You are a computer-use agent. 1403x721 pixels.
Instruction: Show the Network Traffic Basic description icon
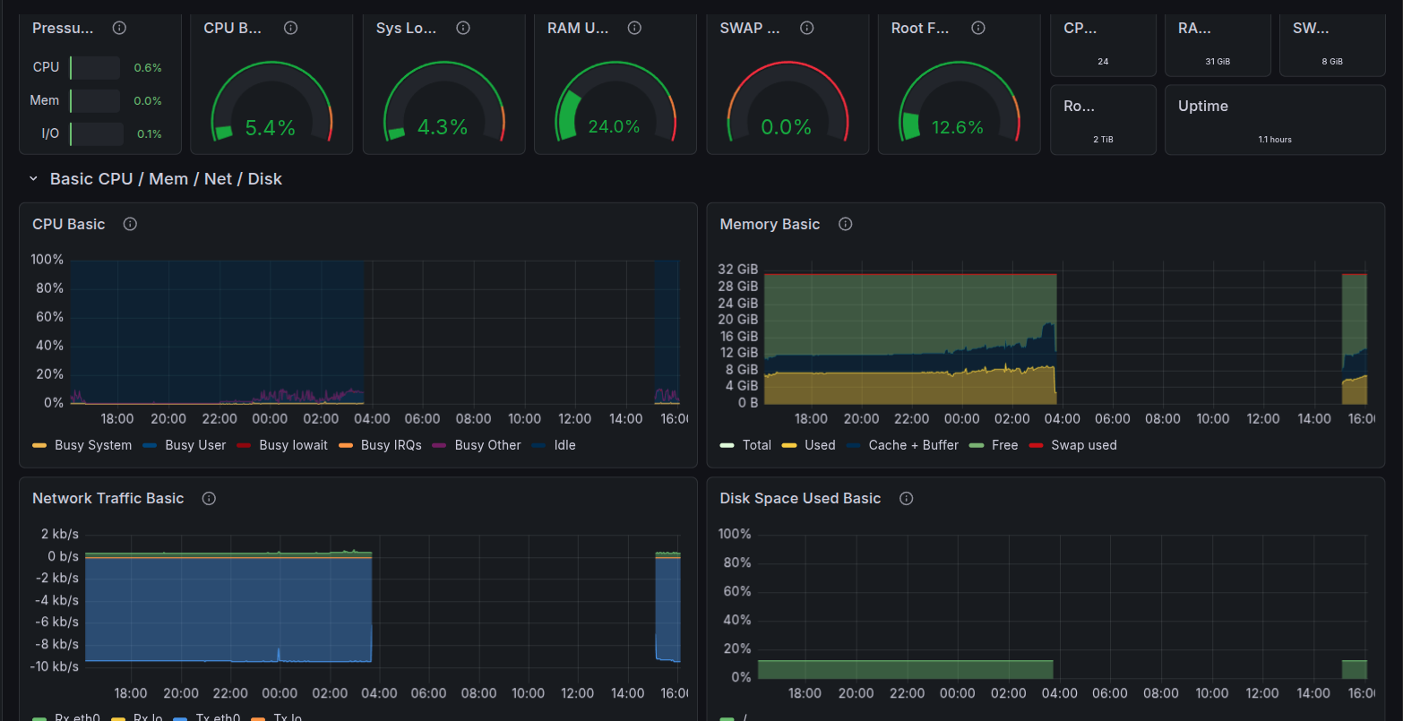click(209, 498)
